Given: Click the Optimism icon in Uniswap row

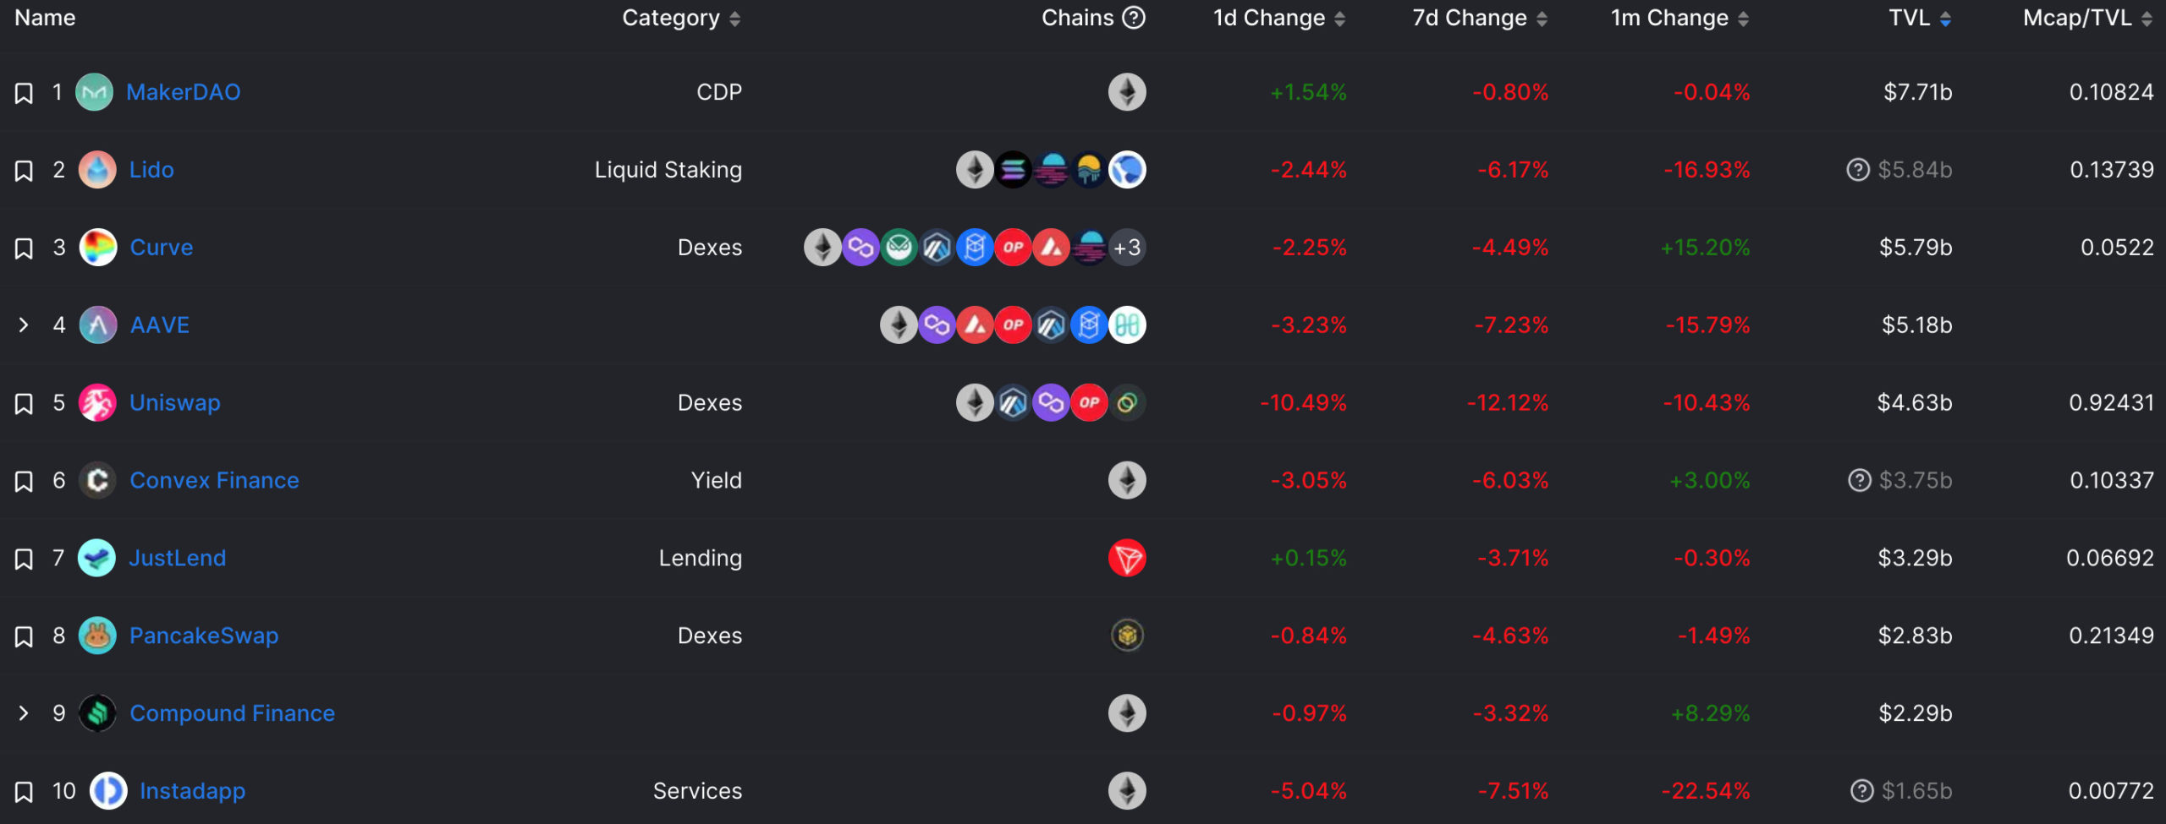Looking at the screenshot, I should pos(1089,403).
